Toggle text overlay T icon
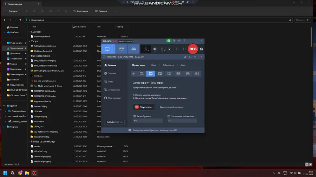 click(176, 49)
